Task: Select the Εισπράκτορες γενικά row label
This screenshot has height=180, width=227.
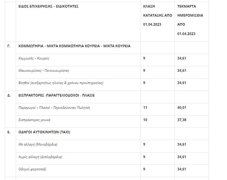Action: [x=36, y=120]
